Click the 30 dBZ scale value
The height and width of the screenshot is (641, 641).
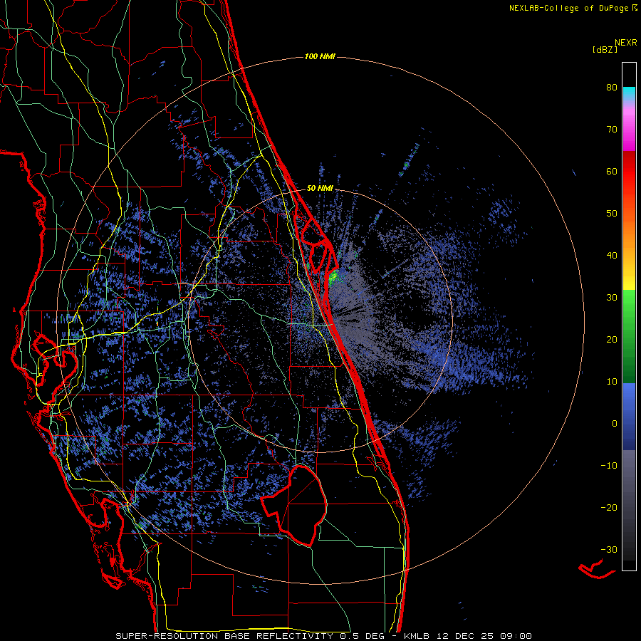click(612, 298)
